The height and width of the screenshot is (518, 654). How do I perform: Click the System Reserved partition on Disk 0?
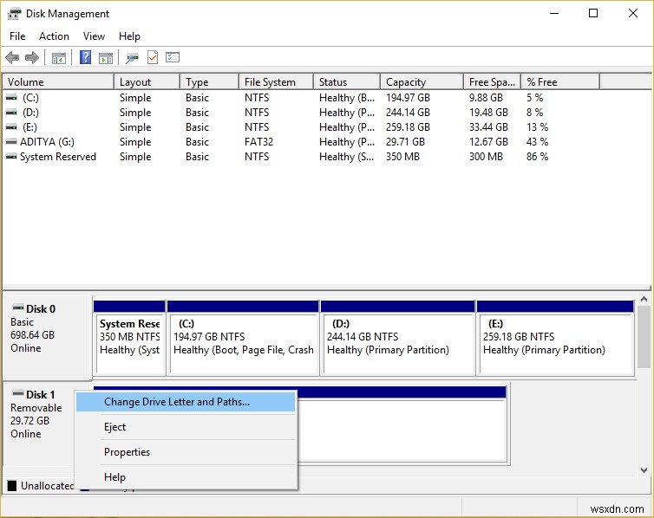point(129,338)
